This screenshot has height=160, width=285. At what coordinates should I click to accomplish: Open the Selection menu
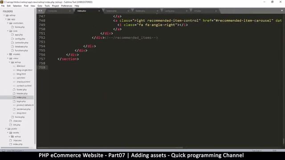pyautogui.click(x=17, y=6)
